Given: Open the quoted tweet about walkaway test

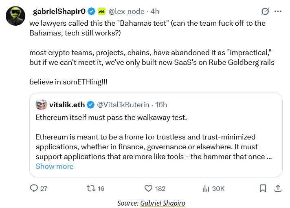Looking at the screenshot, I should [155, 137].
